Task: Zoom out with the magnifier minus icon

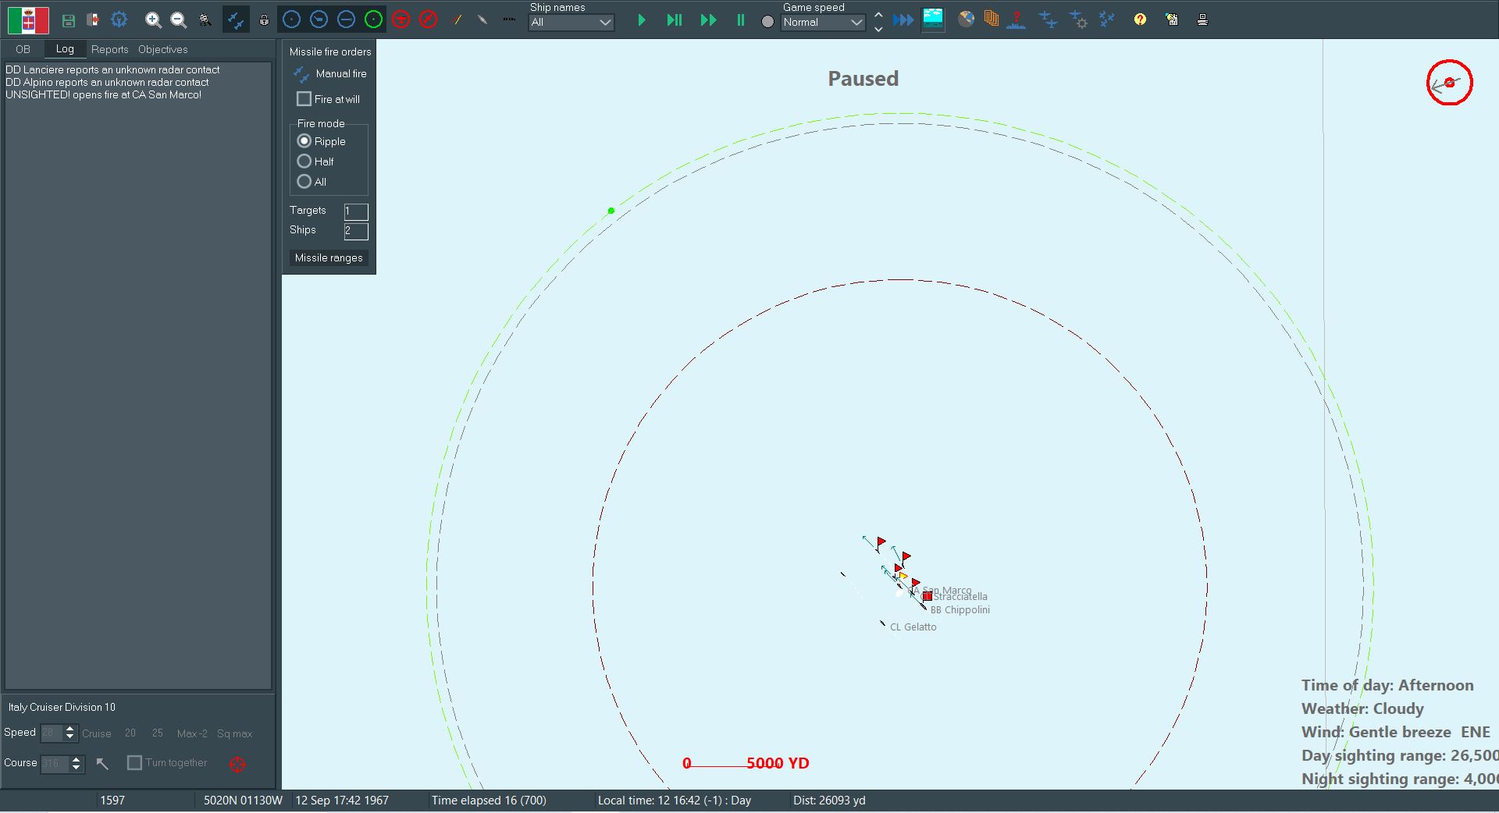Action: pyautogui.click(x=179, y=20)
